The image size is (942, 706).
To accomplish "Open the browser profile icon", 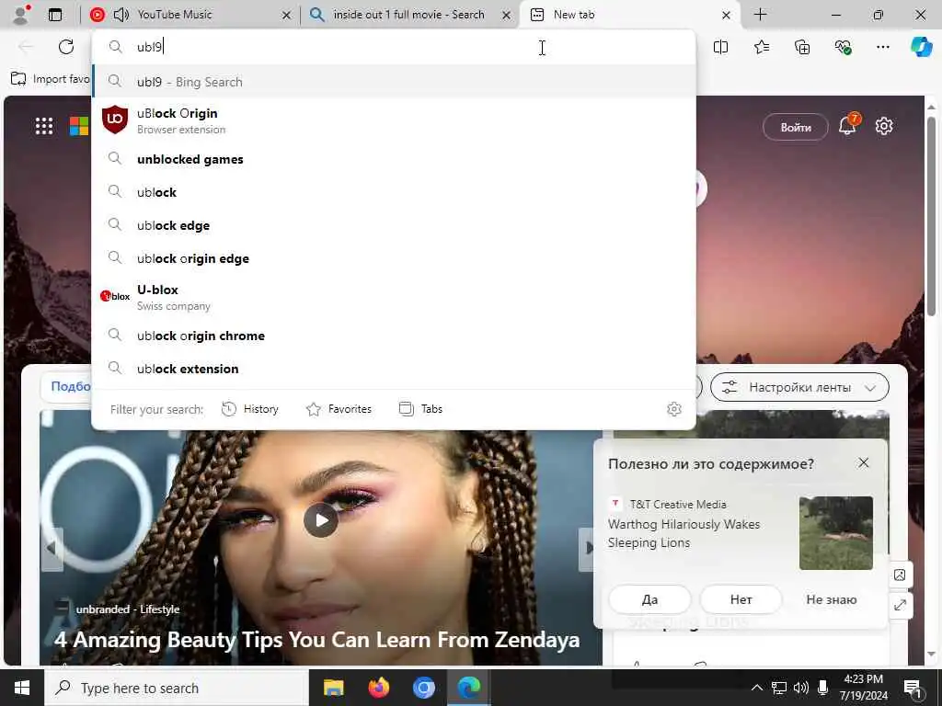I will point(21,15).
